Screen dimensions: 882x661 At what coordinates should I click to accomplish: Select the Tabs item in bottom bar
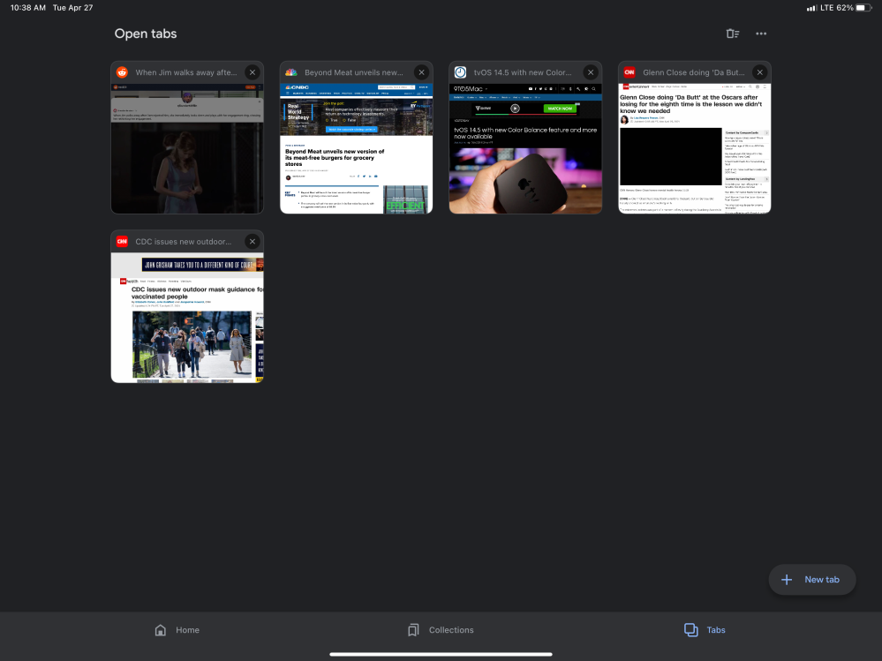705,630
